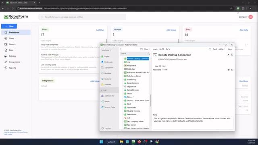This screenshot has width=258, height=145.
Task: Reveal password with the eye icon
Action: pyautogui.click(x=229, y=70)
